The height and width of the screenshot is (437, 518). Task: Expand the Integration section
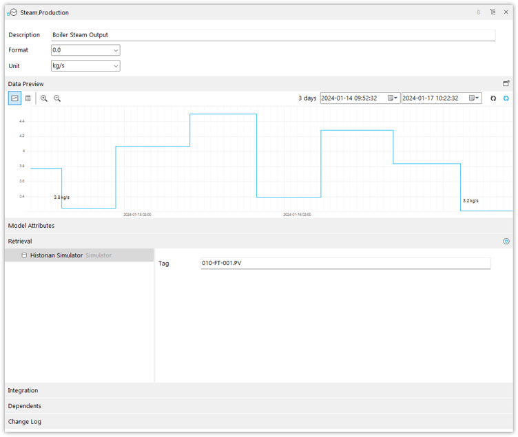pos(259,390)
